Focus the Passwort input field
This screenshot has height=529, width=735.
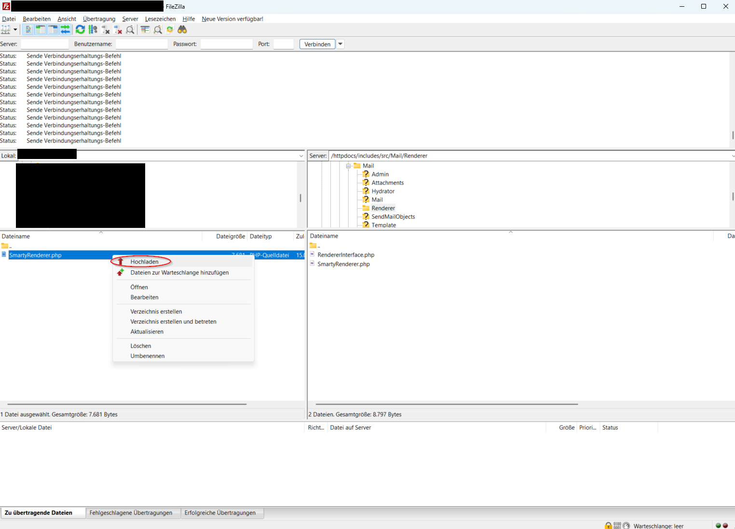point(227,44)
